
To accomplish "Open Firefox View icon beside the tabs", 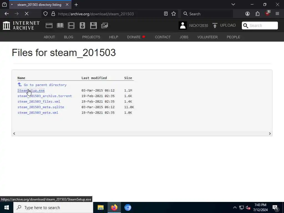I will [4, 5].
